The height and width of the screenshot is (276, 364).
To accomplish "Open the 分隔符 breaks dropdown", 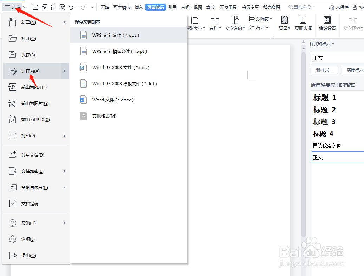I will [260, 19].
